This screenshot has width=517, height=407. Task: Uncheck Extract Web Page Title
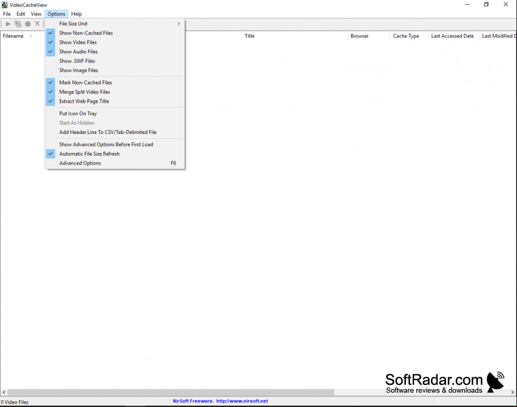click(115, 101)
